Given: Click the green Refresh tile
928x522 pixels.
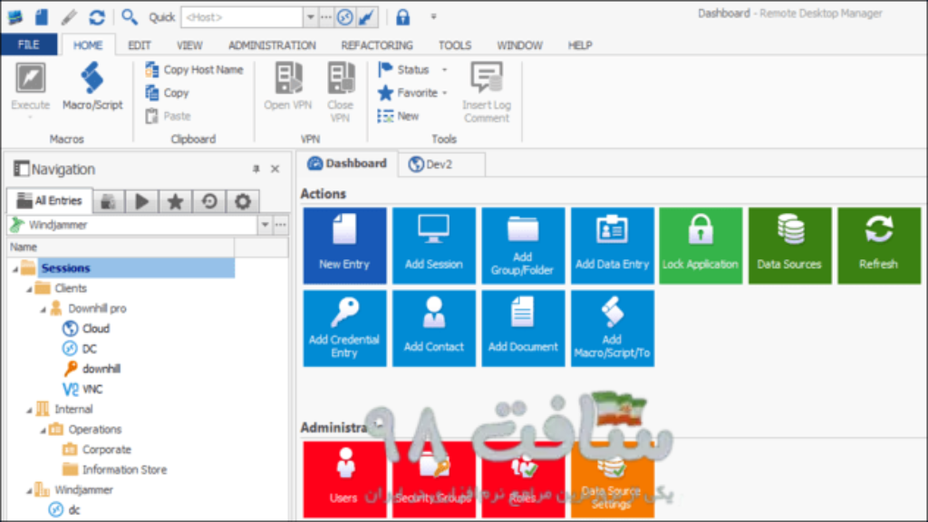Looking at the screenshot, I should (x=879, y=246).
